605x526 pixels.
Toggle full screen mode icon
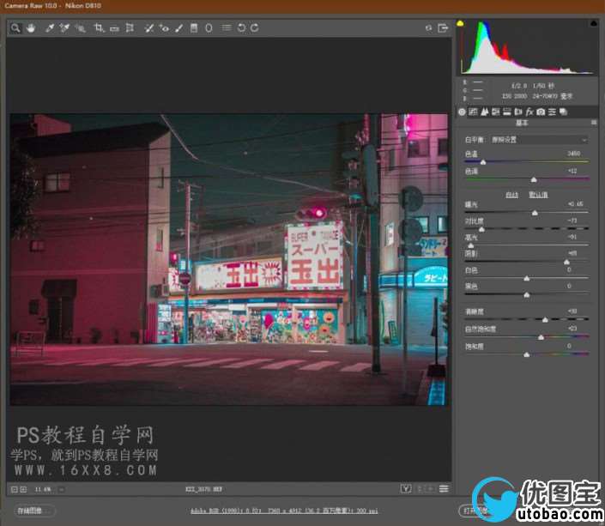coord(444,28)
